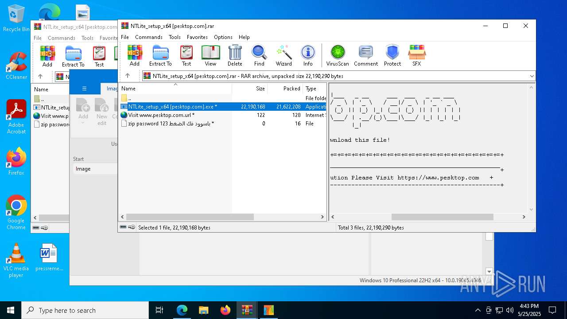Select the zip password 123 file
This screenshot has width=567, height=319.
(x=223, y=123)
